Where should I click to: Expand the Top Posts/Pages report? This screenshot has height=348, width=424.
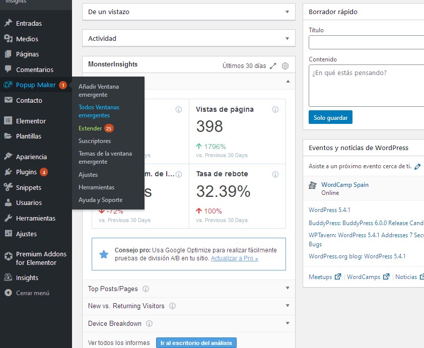point(288,288)
